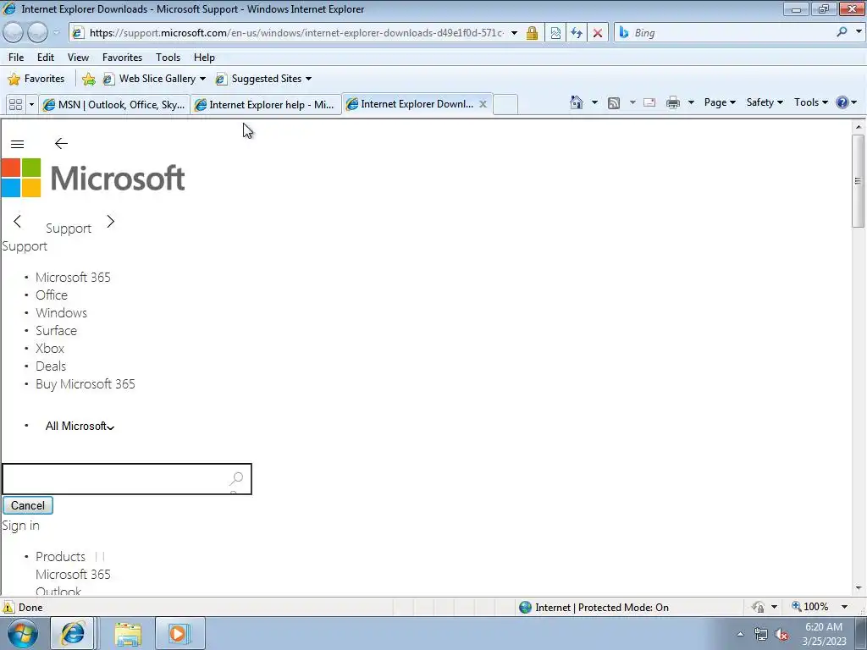Click the blue Help question icon
The width and height of the screenshot is (867, 650).
point(842,102)
